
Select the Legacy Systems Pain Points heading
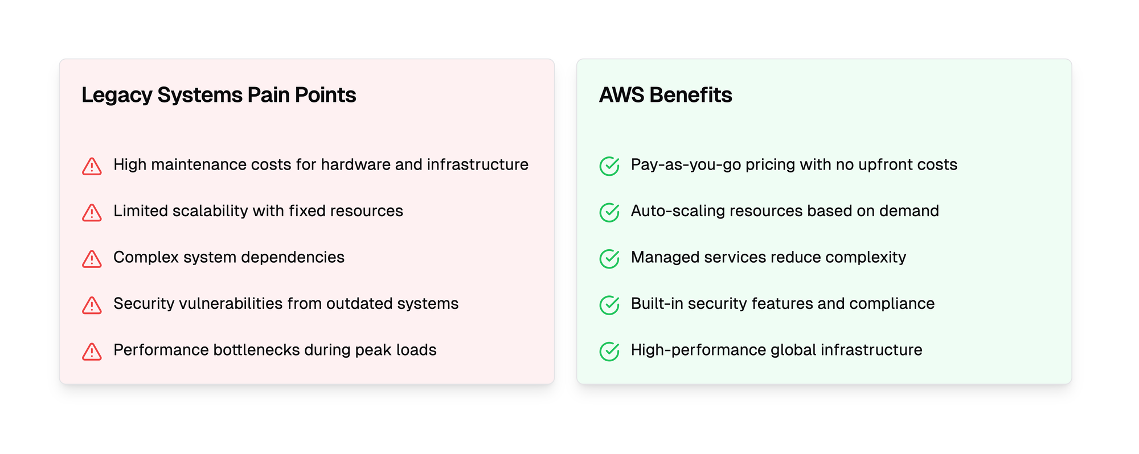coord(219,95)
